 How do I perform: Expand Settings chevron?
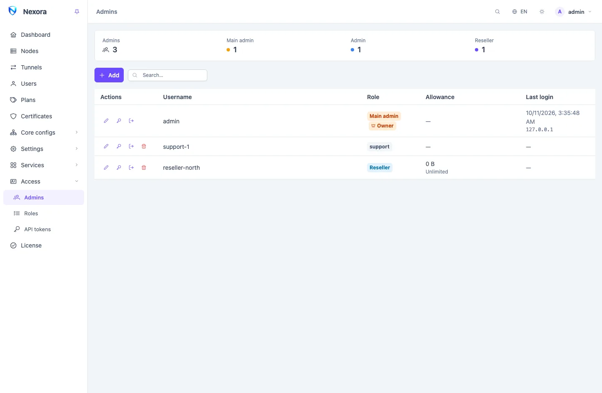coord(77,149)
